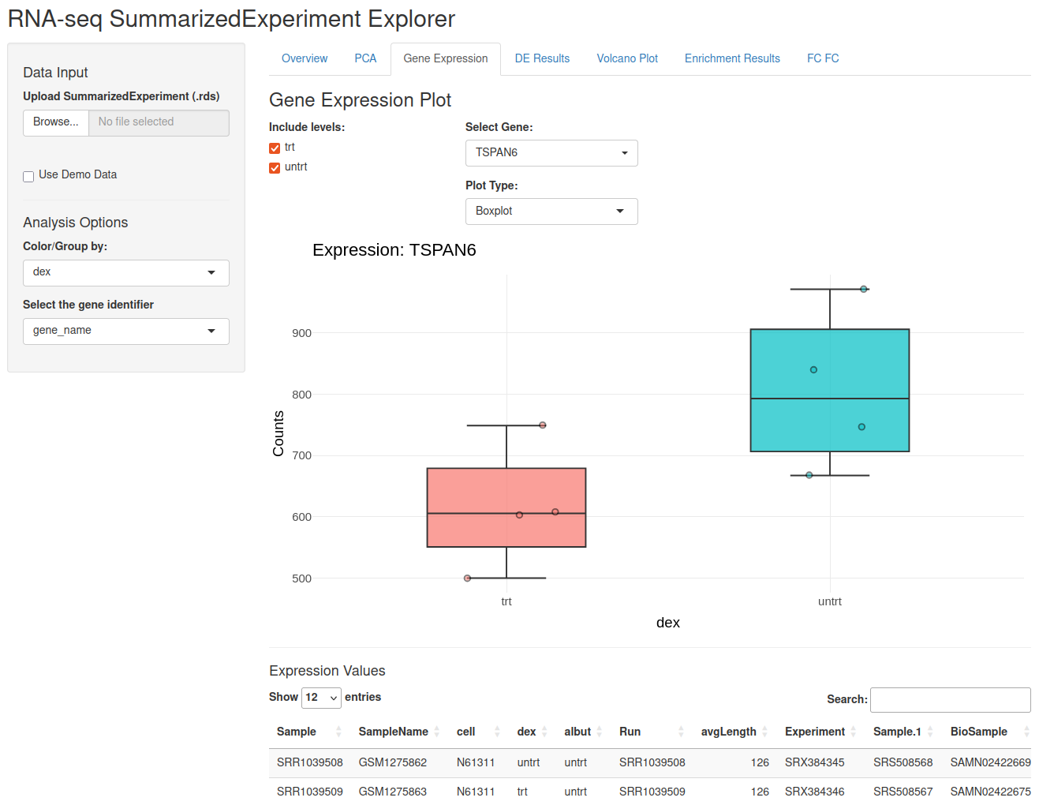1039x805 pixels.
Task: Click the untrt x-axis tick label
Action: point(830,601)
